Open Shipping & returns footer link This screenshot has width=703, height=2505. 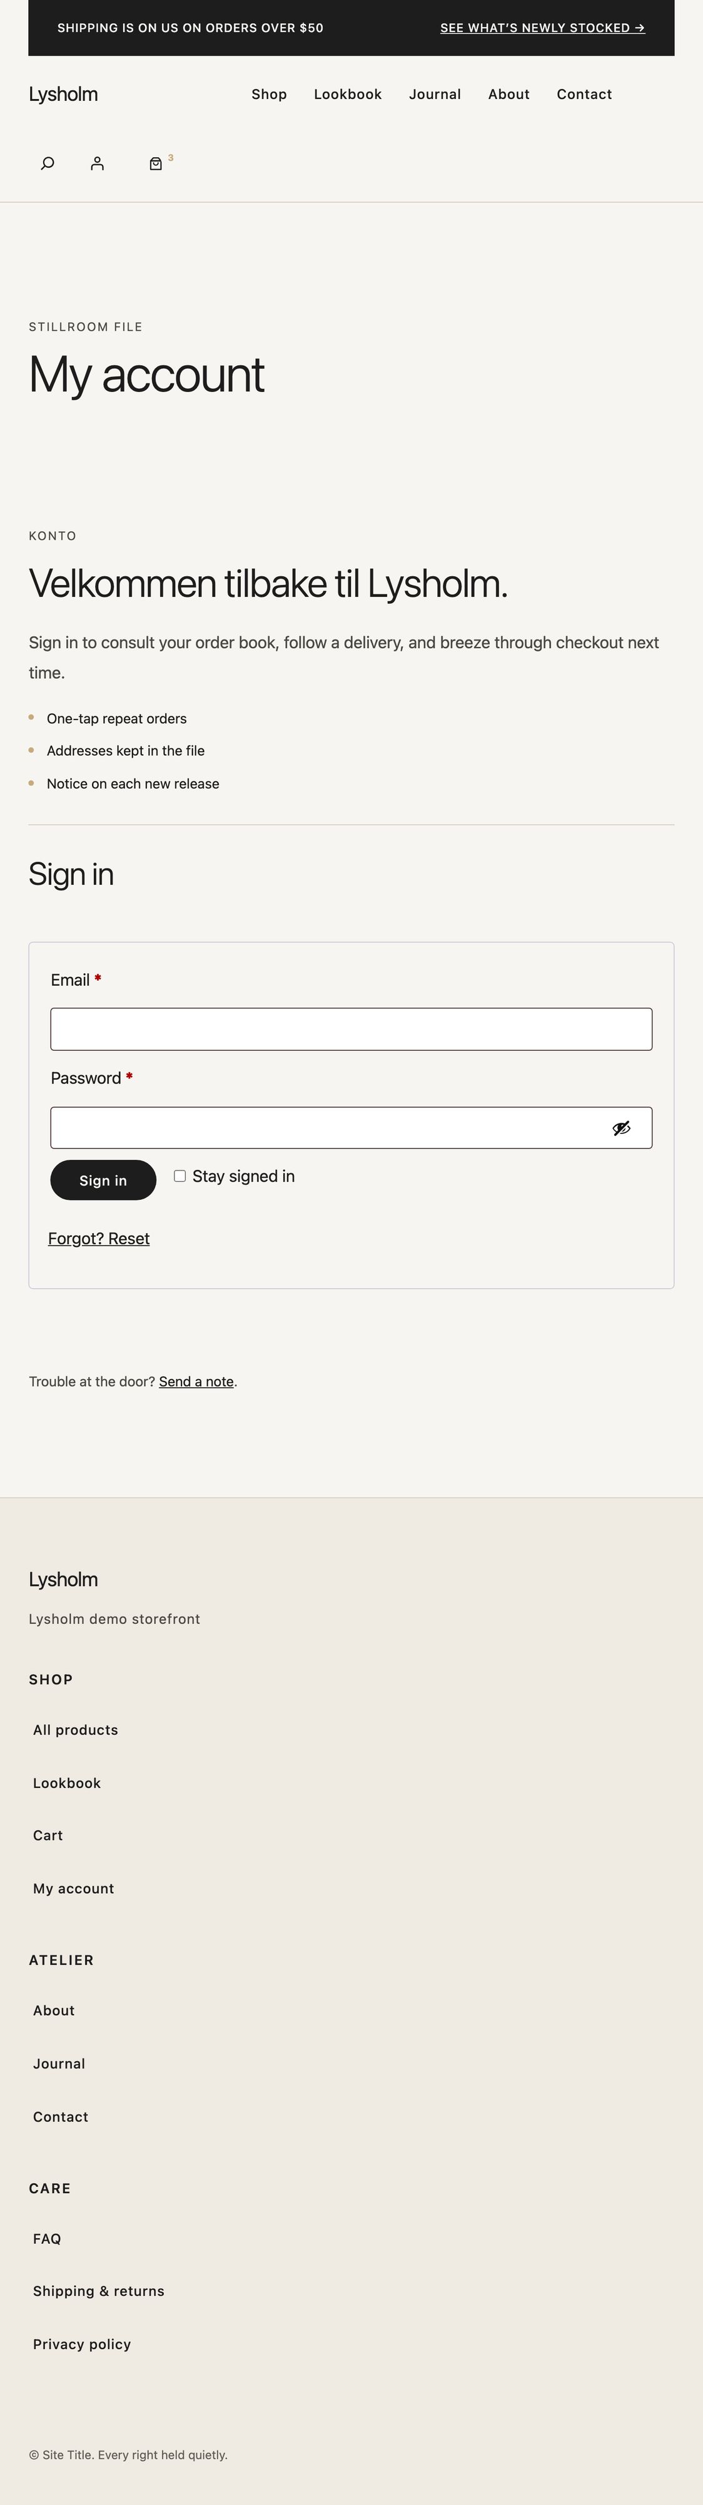(99, 2291)
